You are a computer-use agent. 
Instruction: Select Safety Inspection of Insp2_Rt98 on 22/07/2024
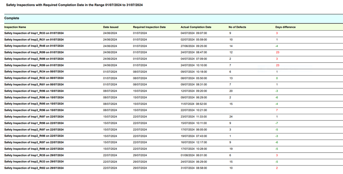pos(34,136)
